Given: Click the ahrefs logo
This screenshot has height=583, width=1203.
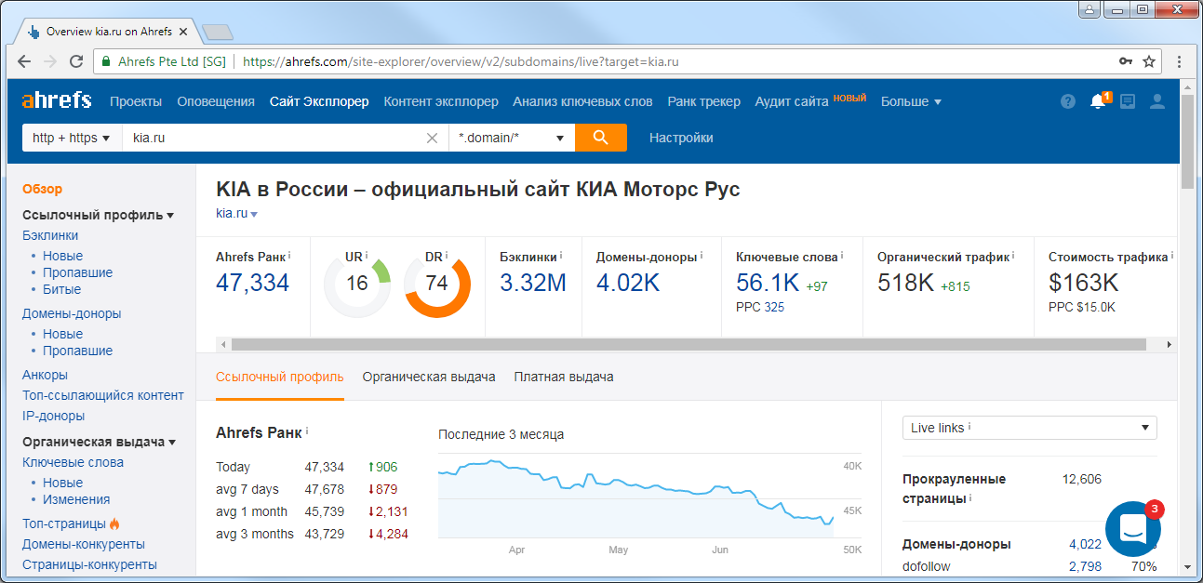Looking at the screenshot, I should point(57,100).
